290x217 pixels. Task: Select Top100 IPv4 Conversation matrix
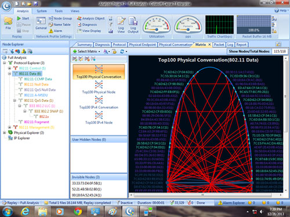[x=99, y=102]
